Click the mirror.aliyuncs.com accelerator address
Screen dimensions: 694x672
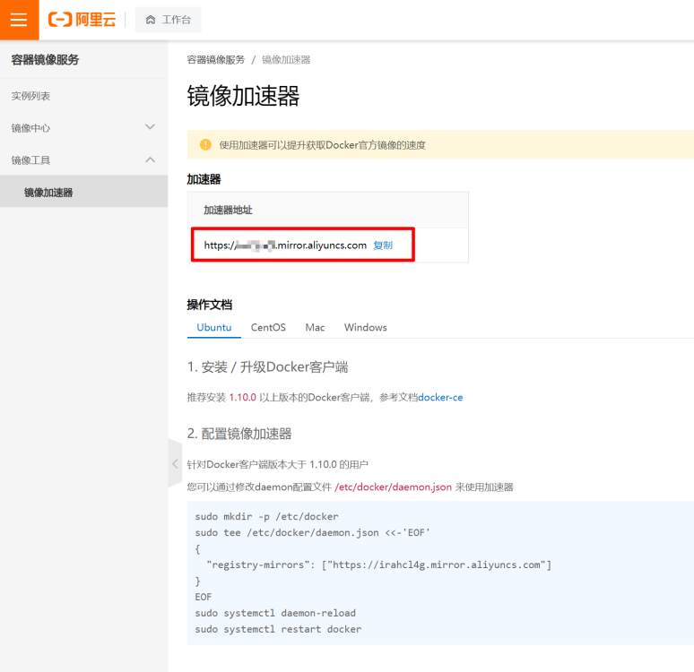(285, 246)
